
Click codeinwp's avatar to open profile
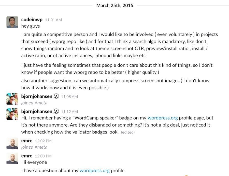(x=12, y=22)
